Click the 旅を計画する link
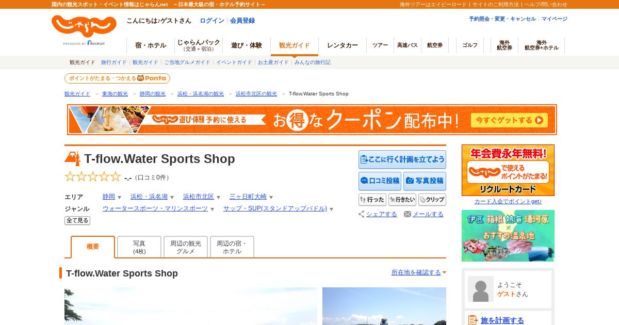619x325 pixels. (x=502, y=320)
